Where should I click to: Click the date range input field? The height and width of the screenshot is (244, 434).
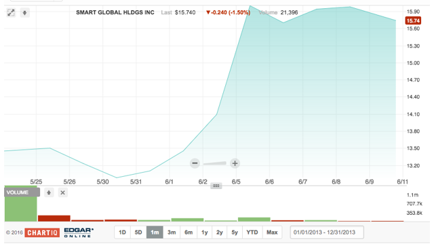pyautogui.click(x=327, y=232)
